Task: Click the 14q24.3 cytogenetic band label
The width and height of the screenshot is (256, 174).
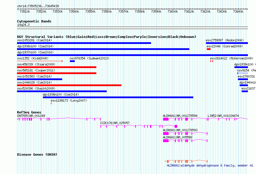Action: pyautogui.click(x=23, y=25)
